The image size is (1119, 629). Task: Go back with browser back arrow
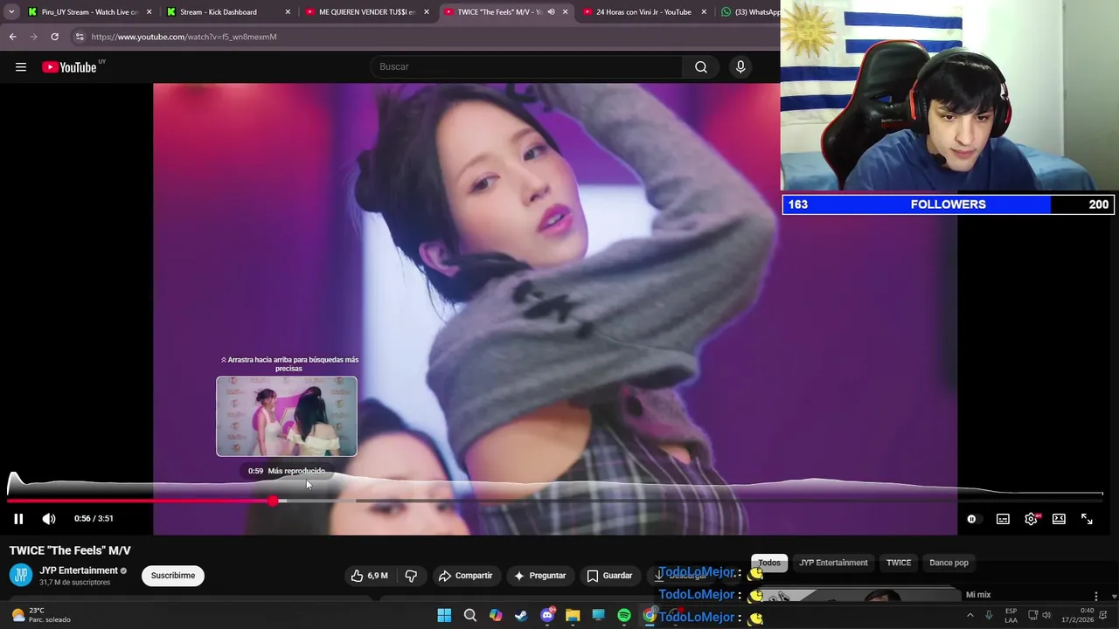12,37
